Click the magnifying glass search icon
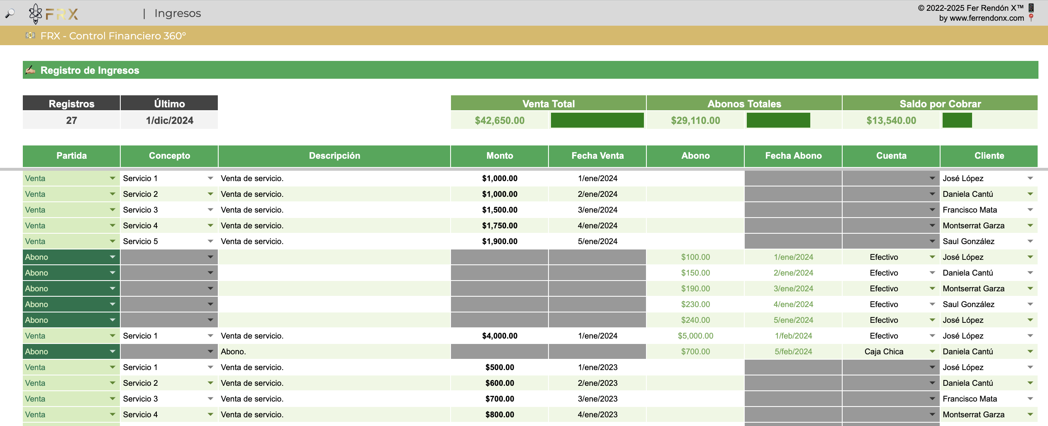The image size is (1048, 426). [x=10, y=14]
